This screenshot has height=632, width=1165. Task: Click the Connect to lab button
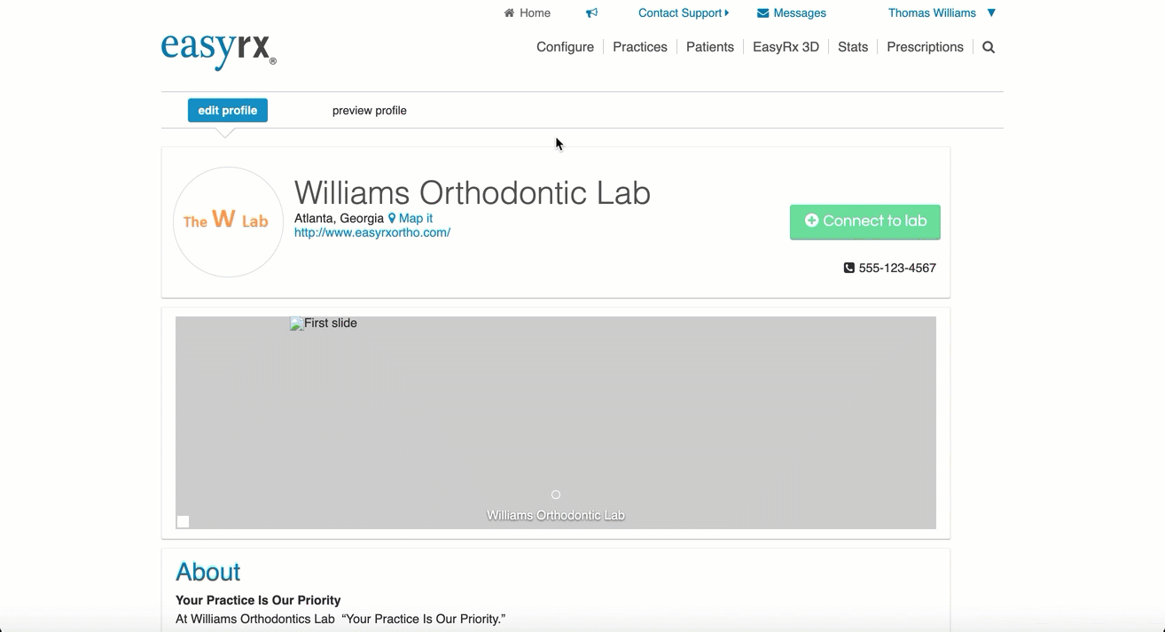tap(865, 222)
